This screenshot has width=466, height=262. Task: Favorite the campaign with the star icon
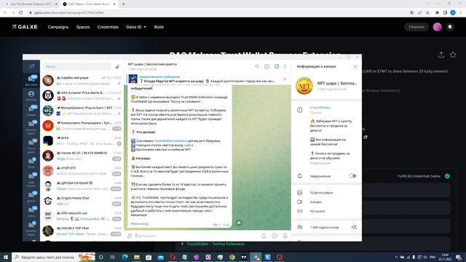(x=453, y=55)
